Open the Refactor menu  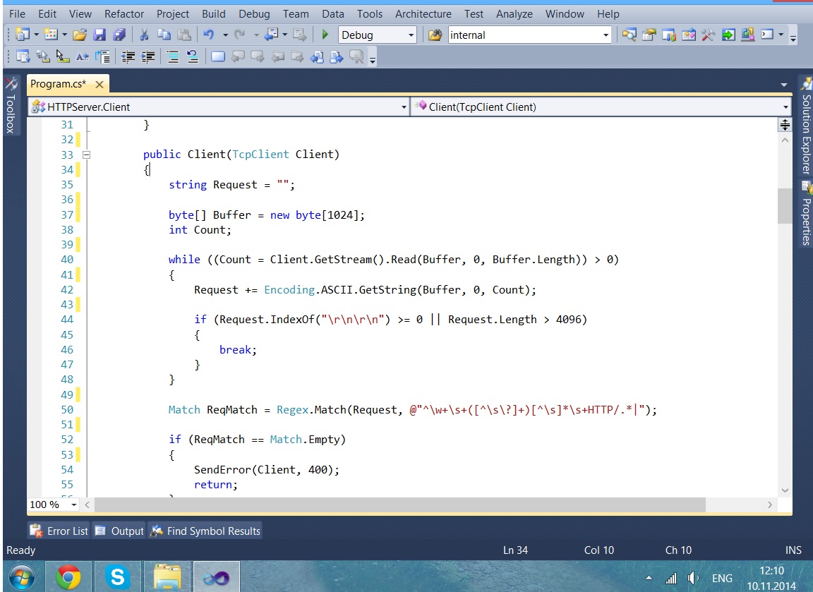point(124,13)
